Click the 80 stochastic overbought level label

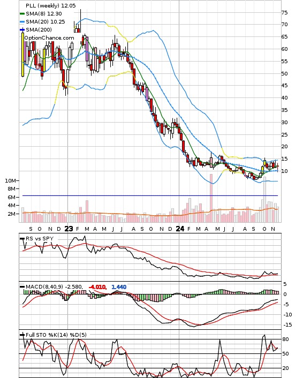point(286,339)
